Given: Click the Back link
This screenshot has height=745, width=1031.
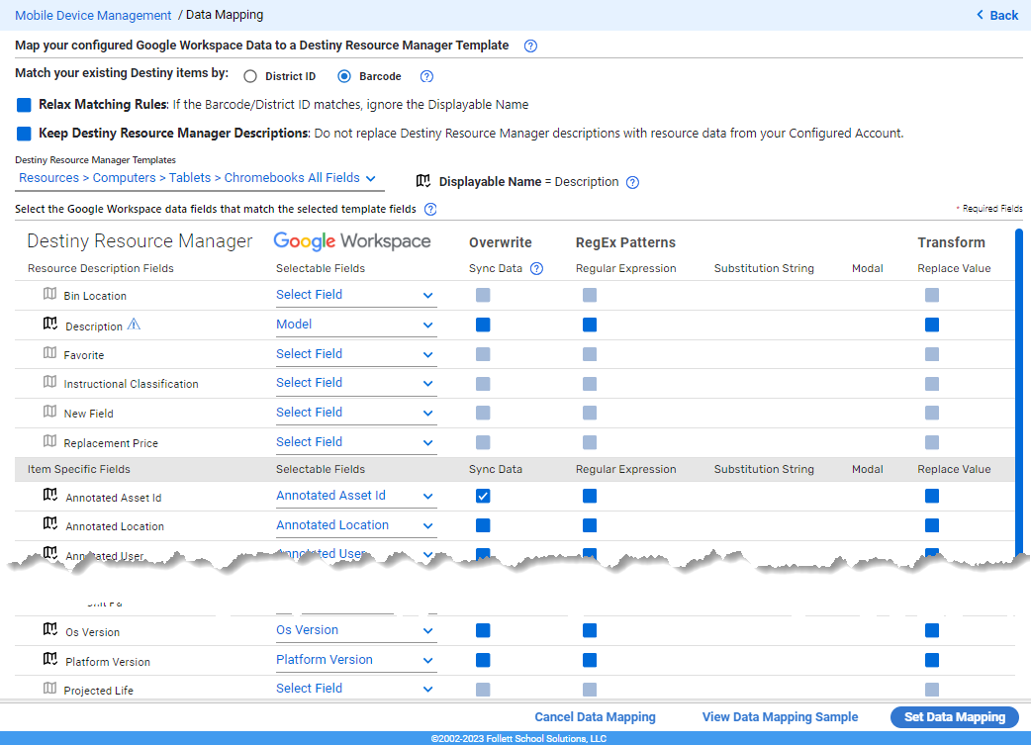Looking at the screenshot, I should (997, 15).
